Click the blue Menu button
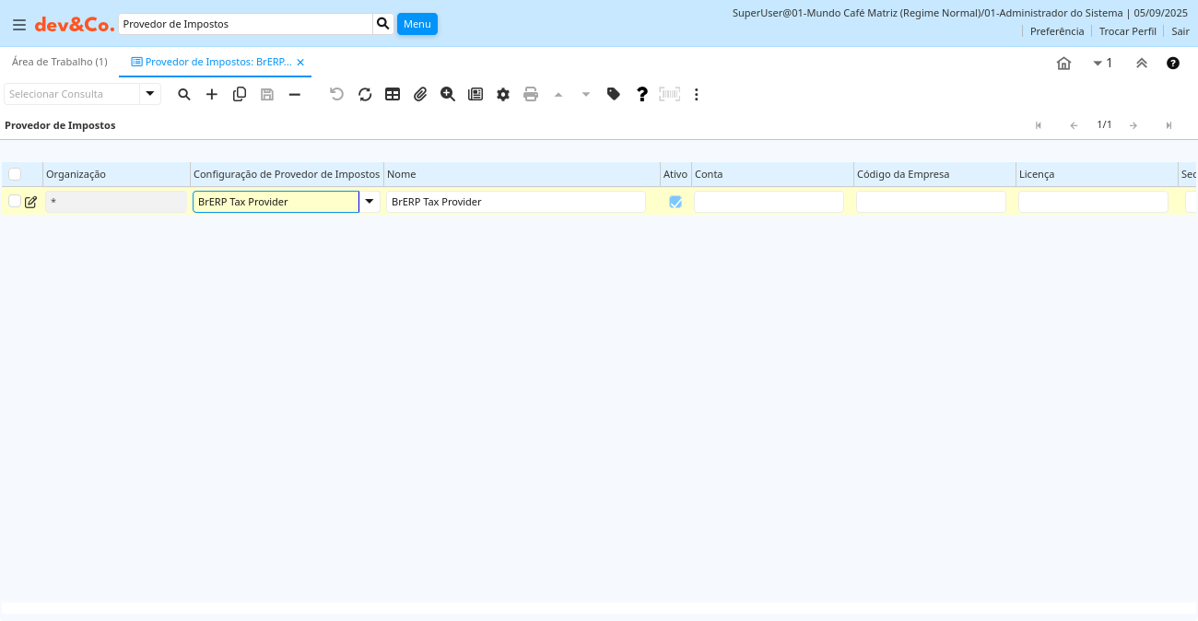This screenshot has height=621, width=1198. pos(417,24)
